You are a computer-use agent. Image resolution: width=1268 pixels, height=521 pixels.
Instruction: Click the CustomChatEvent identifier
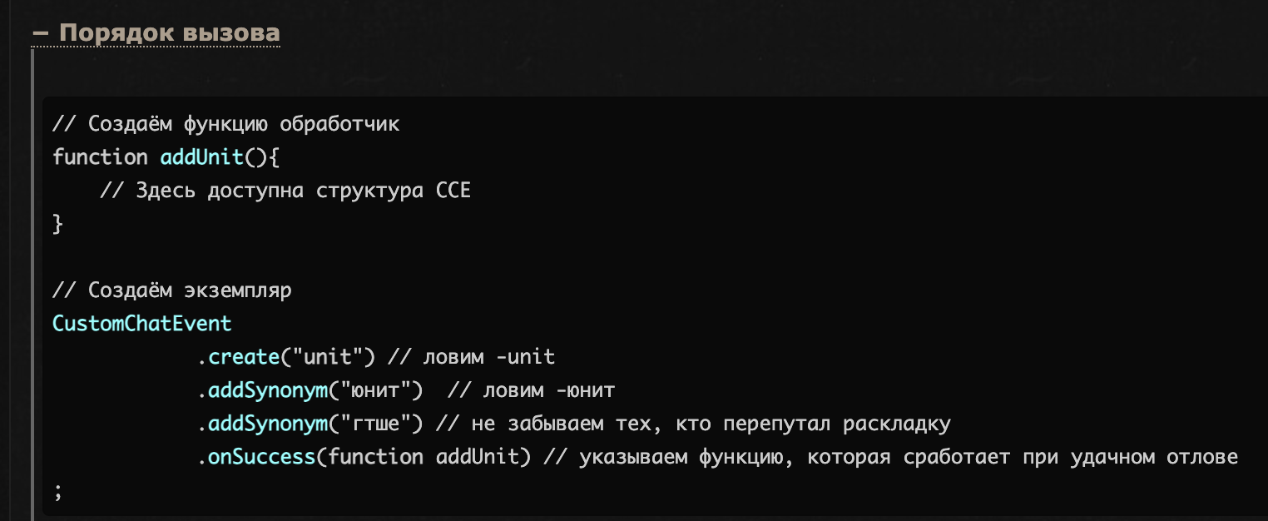(141, 323)
